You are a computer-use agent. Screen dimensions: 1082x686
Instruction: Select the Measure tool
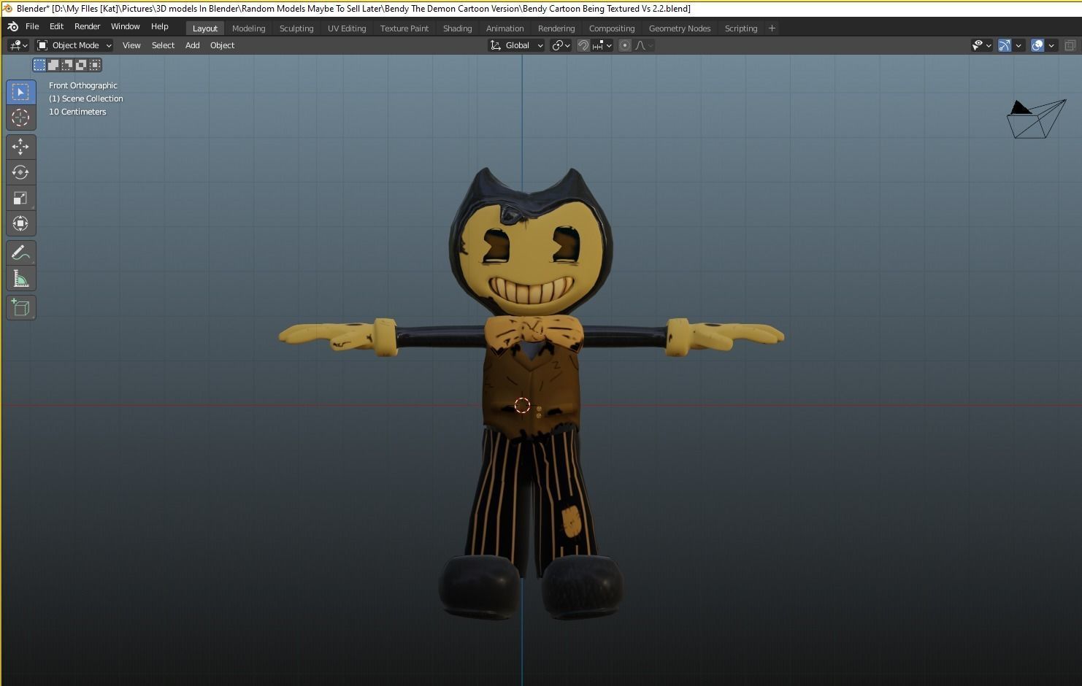tap(20, 279)
